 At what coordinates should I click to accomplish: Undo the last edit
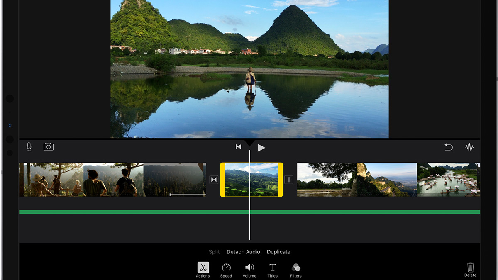tap(448, 146)
